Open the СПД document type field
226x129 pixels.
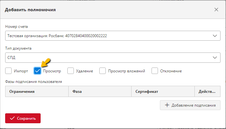click(x=113, y=58)
